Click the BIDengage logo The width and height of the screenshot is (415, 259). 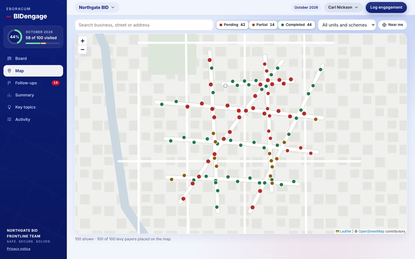tap(27, 16)
